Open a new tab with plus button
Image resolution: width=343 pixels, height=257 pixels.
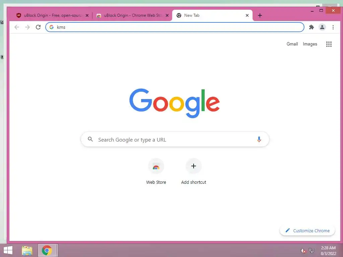pyautogui.click(x=260, y=15)
